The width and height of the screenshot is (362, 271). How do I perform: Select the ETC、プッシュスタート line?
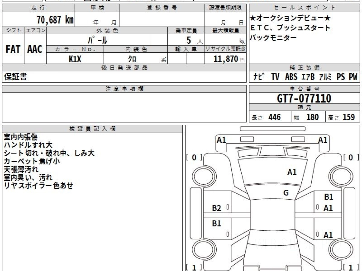pyautogui.click(x=290, y=28)
